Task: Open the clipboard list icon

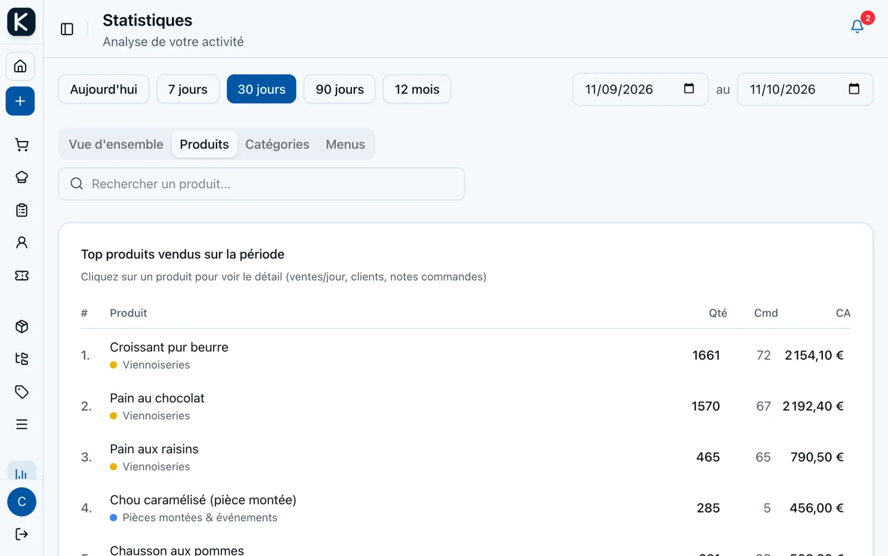Action: [22, 210]
